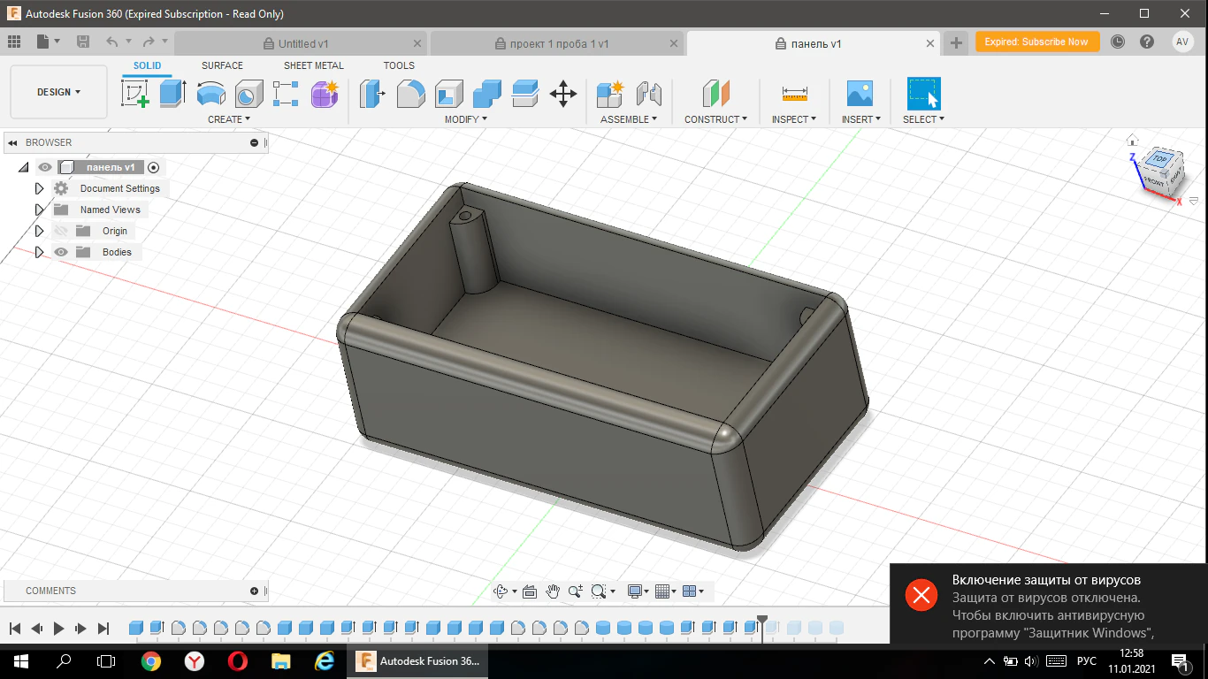The image size is (1208, 679).
Task: Expand the Bodies tree node
Action: coord(39,252)
